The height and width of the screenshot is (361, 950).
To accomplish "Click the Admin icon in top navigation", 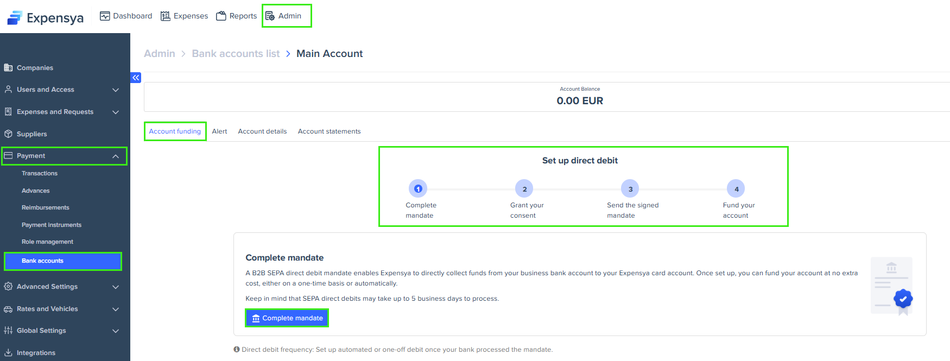I will (270, 16).
